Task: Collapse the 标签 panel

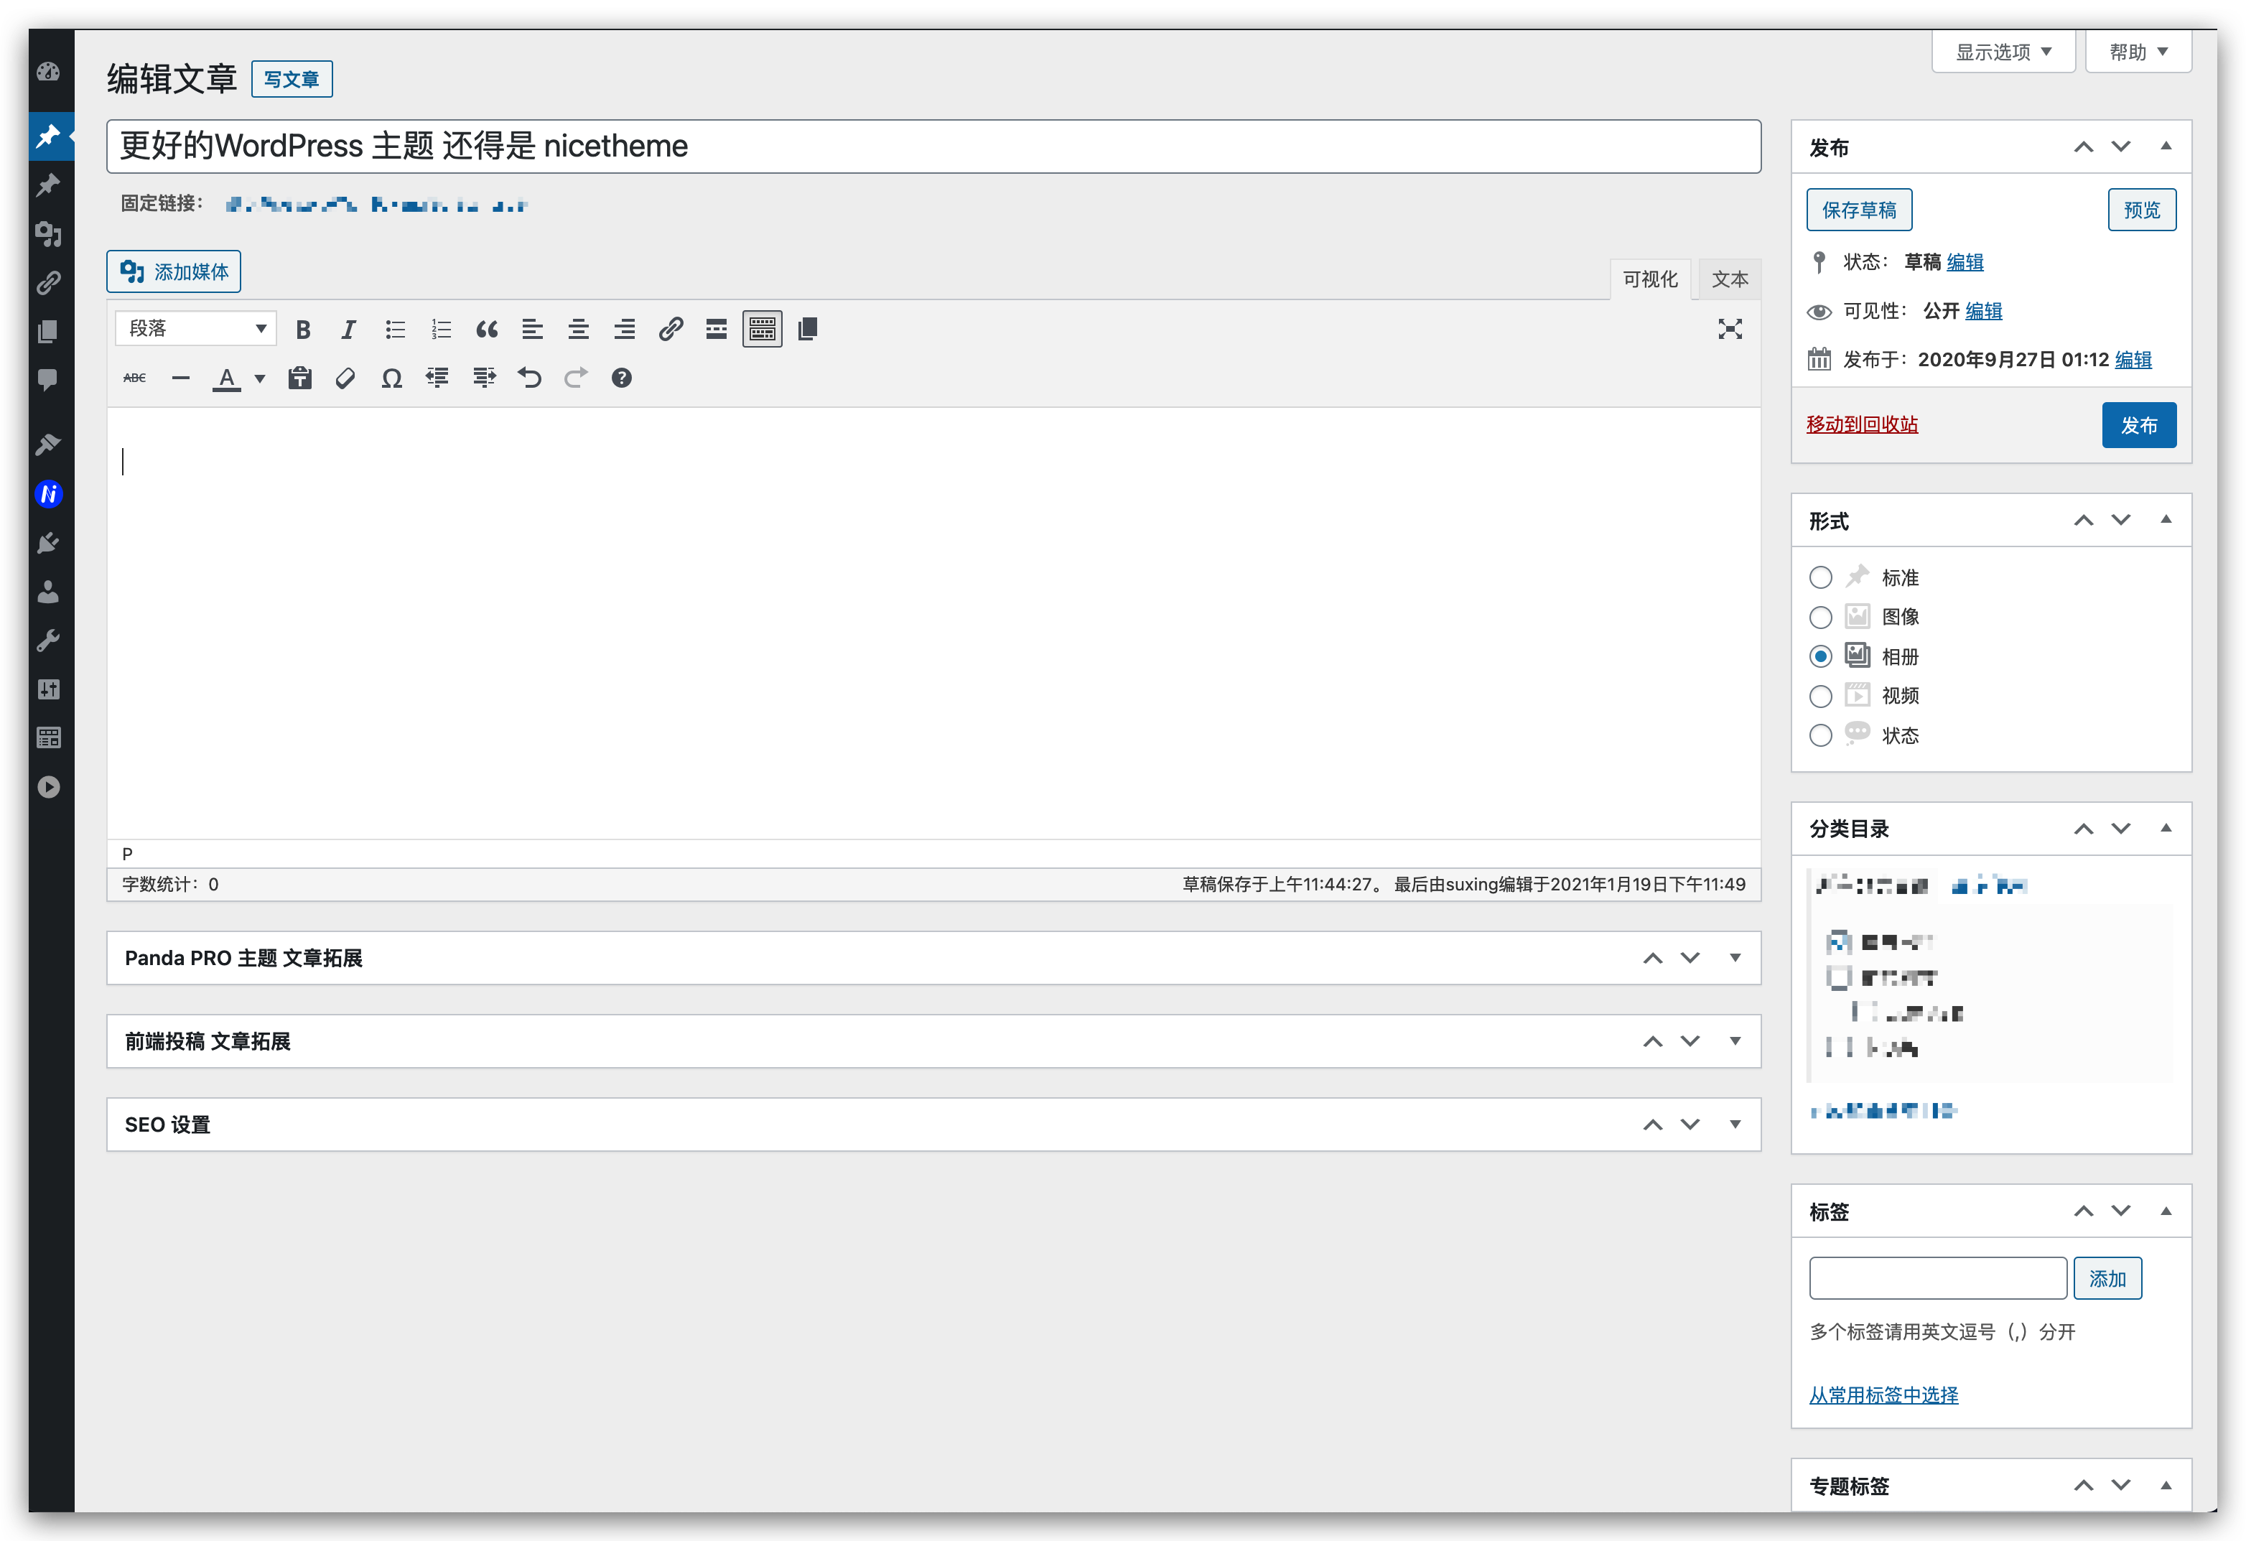Action: pyautogui.click(x=2166, y=1211)
